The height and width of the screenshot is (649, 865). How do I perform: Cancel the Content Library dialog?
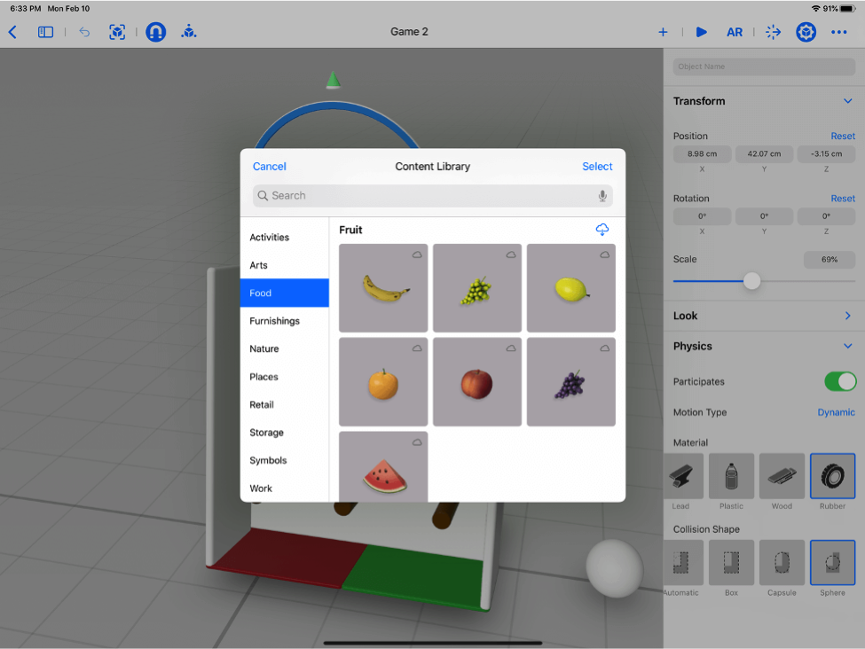tap(269, 166)
